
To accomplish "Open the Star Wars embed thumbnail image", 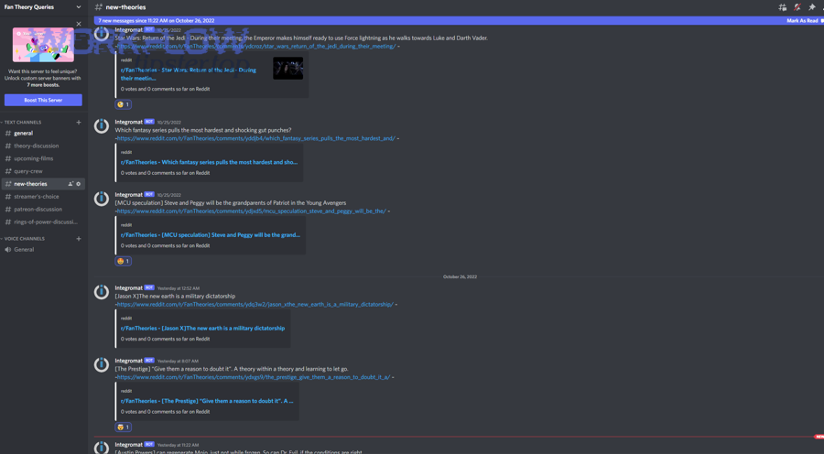I will [288, 69].
